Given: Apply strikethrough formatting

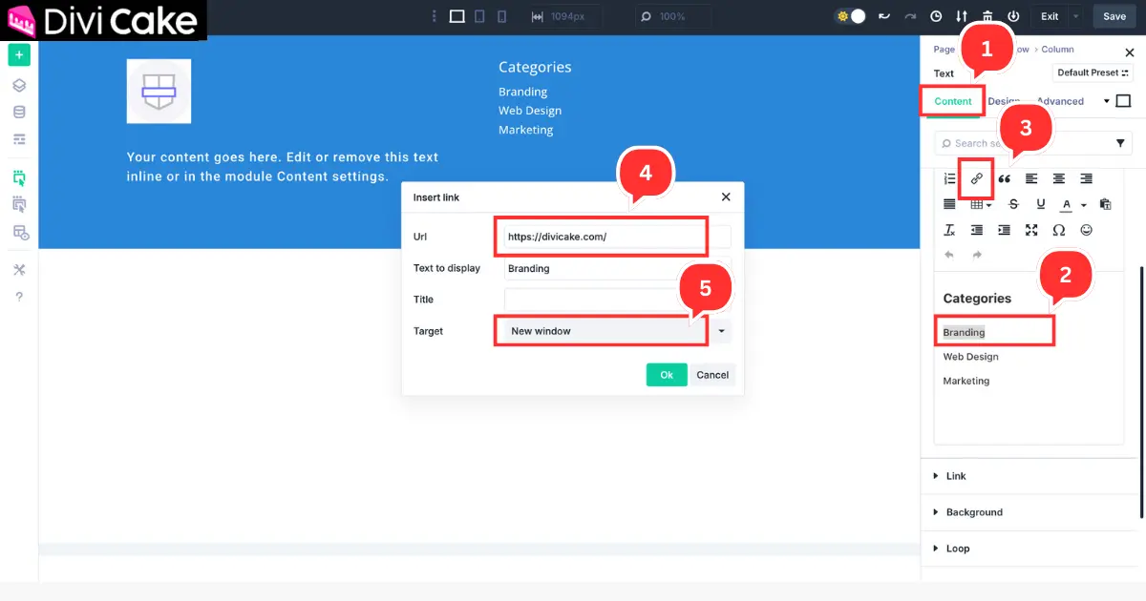Looking at the screenshot, I should [x=1013, y=204].
